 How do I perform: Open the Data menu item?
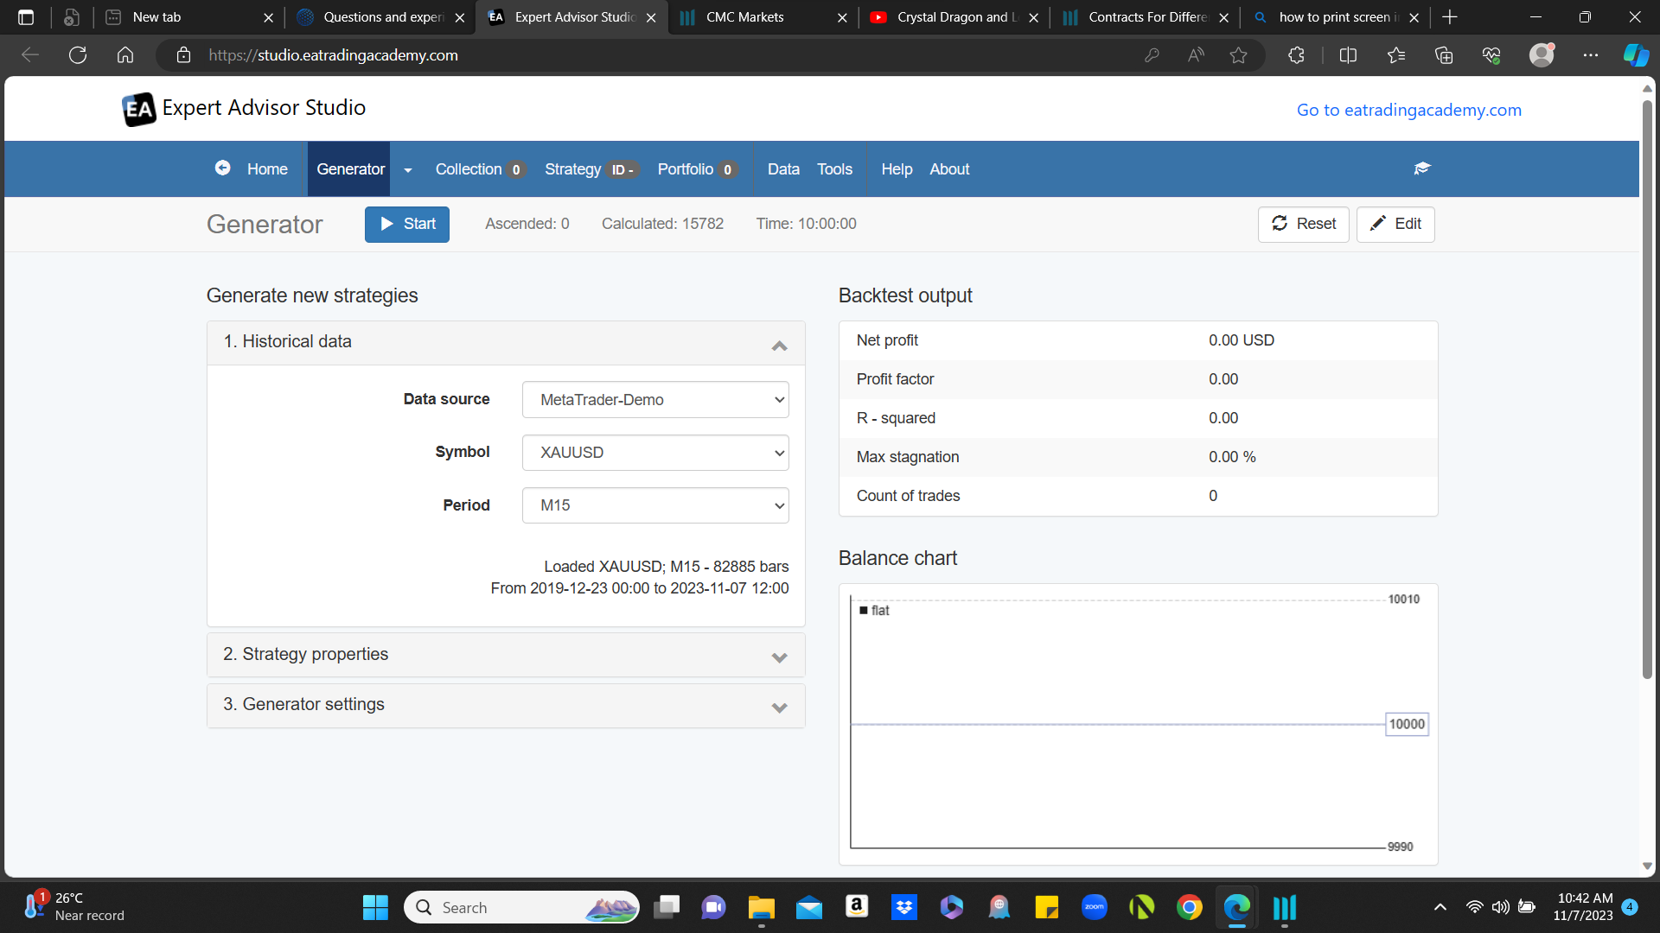coord(783,169)
